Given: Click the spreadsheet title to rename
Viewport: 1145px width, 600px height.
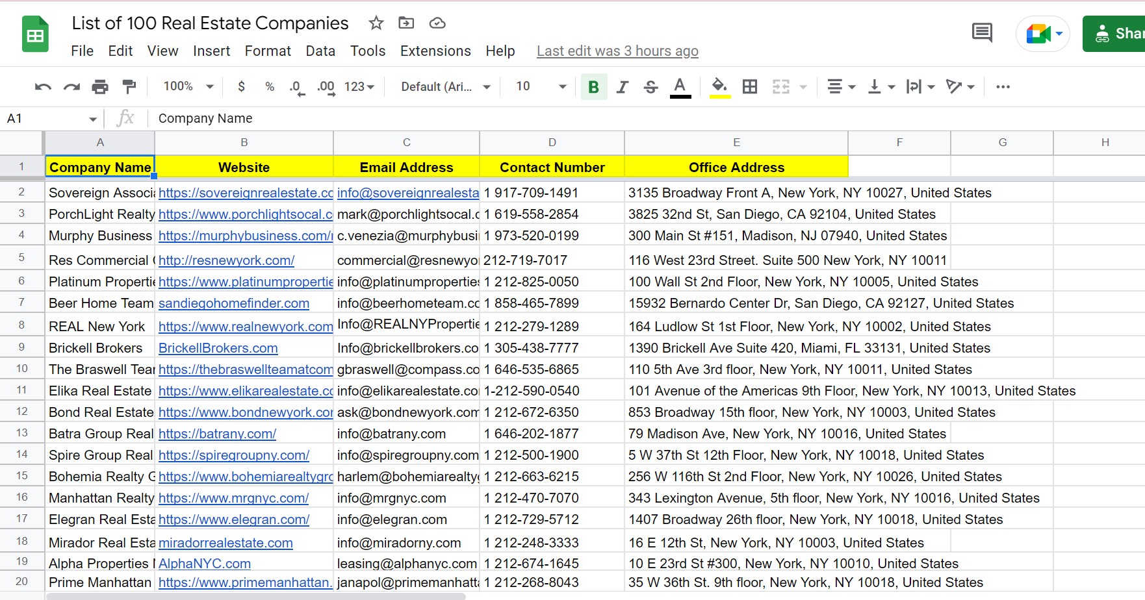Looking at the screenshot, I should coord(210,23).
